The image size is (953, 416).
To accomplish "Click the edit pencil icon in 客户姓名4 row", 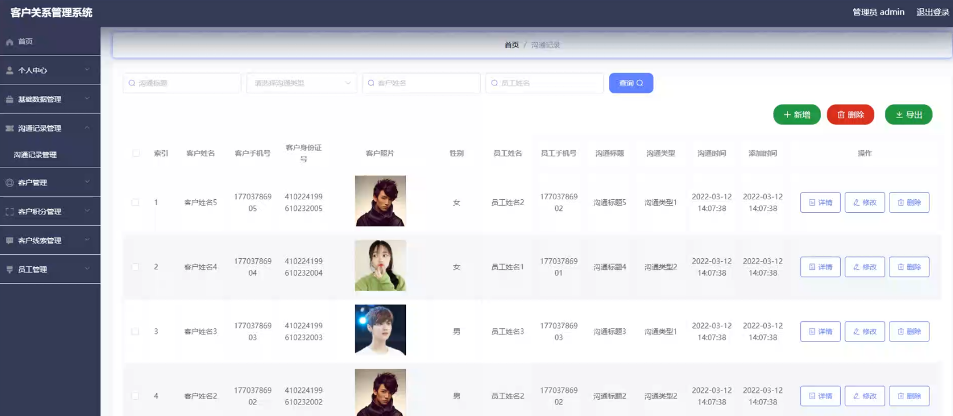I will (856, 267).
